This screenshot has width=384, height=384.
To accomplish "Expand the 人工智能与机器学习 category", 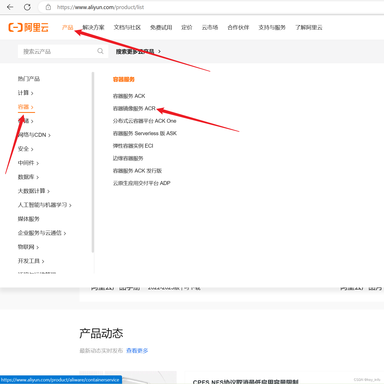I will (x=45, y=205).
